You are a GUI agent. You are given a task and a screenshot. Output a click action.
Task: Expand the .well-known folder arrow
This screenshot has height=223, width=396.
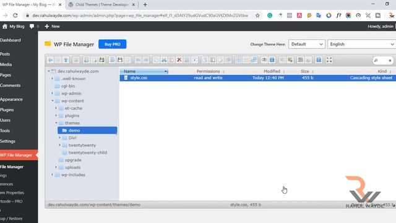click(53, 79)
